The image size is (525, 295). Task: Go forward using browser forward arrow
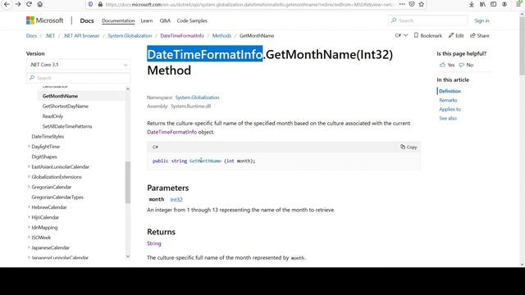point(18,4)
